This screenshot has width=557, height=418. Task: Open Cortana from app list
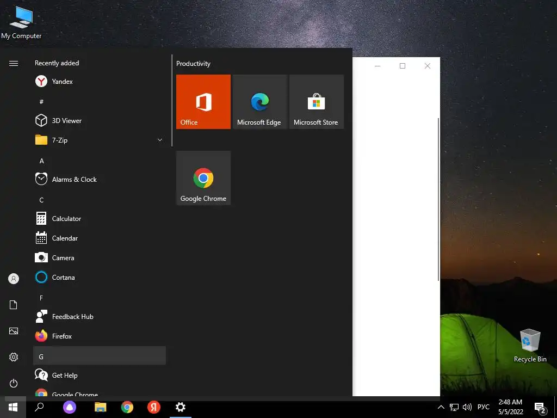click(x=100, y=277)
